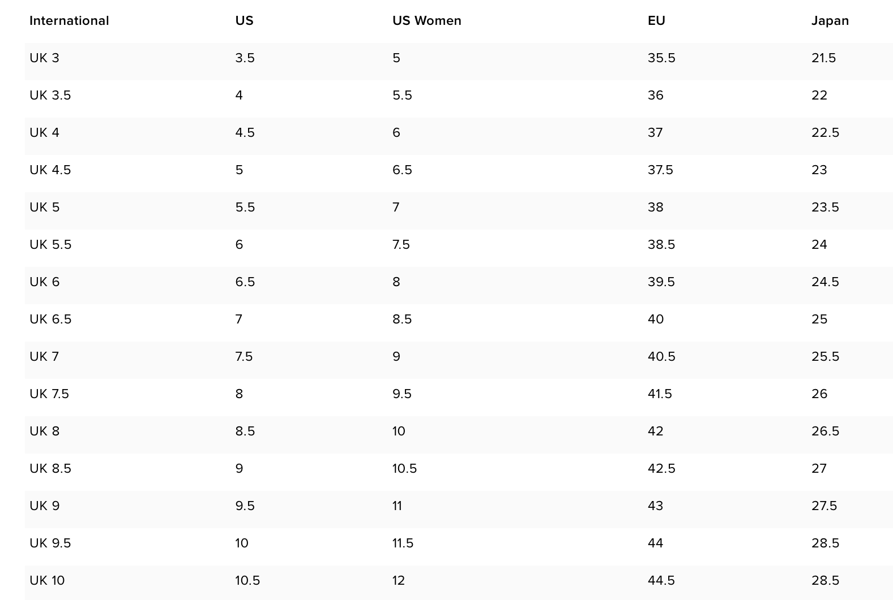Screen dimensions: 893x600
Task: Click the US column header
Action: (244, 21)
